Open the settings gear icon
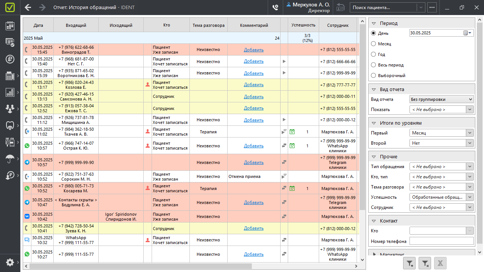Image resolution: width=484 pixels, height=272 pixels. pos(10,262)
